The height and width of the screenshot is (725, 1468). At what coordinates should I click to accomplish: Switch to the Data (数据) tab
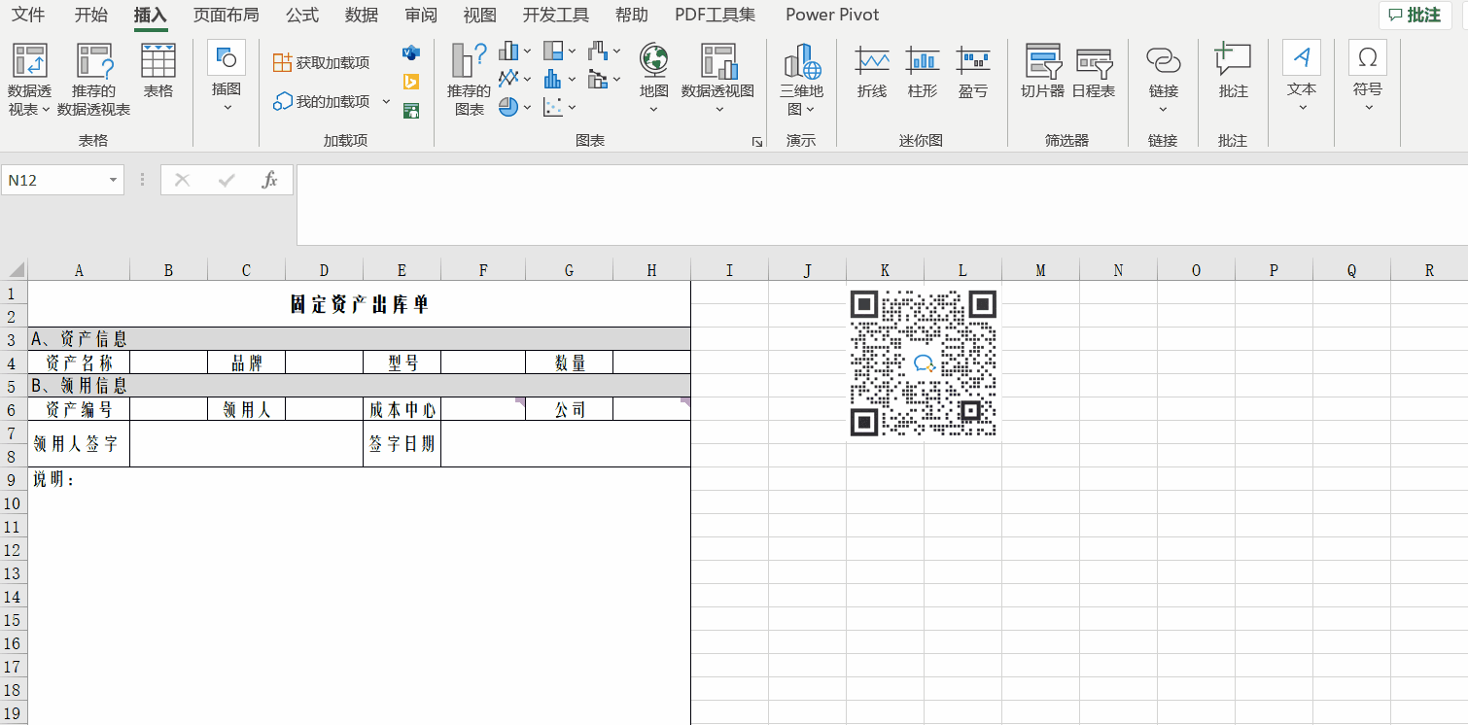click(x=362, y=15)
